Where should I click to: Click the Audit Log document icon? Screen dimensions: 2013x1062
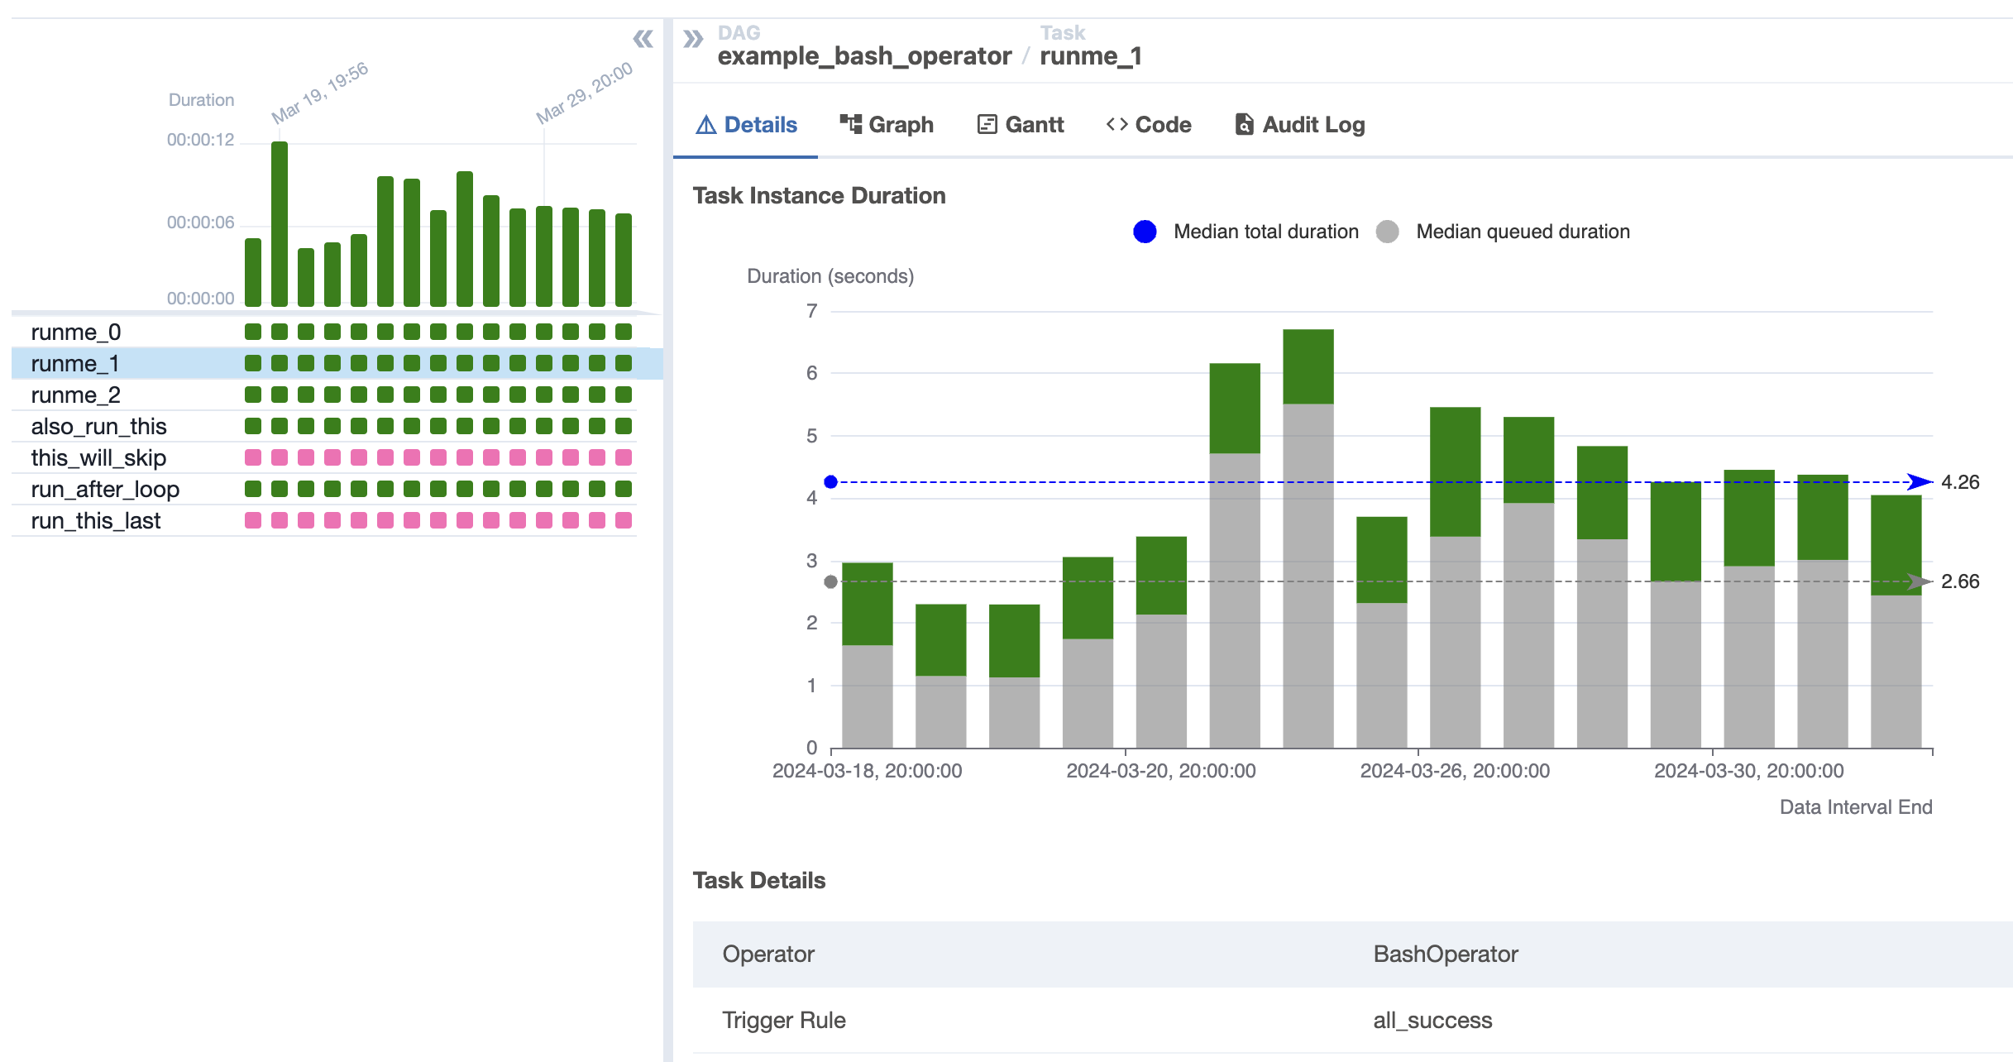[1244, 124]
